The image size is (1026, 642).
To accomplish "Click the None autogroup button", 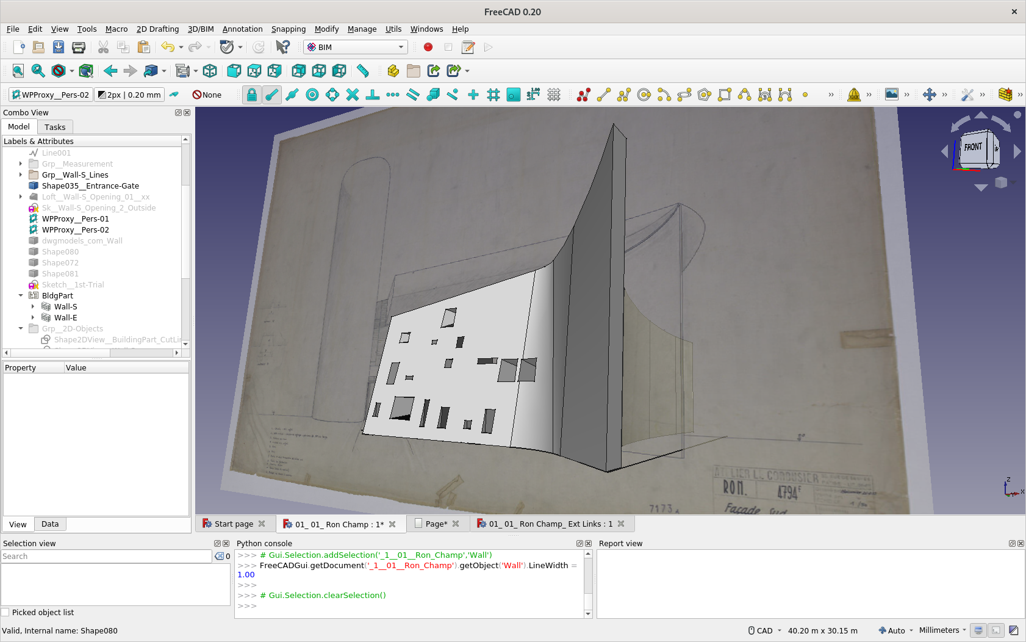I will click(x=207, y=95).
